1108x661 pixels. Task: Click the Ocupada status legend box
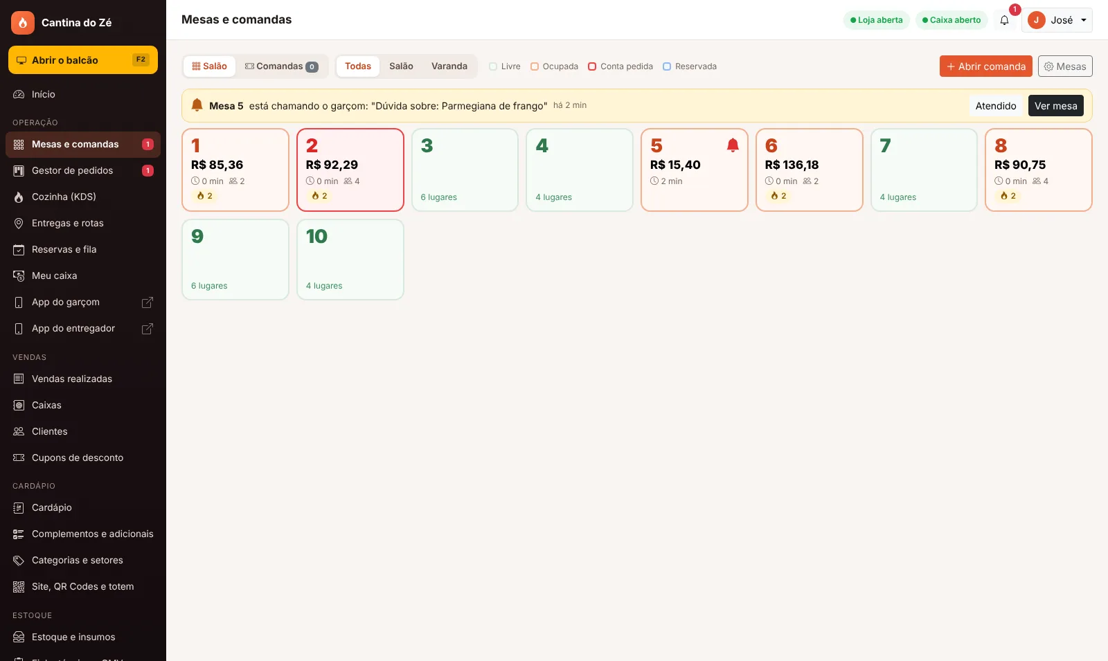(x=535, y=66)
